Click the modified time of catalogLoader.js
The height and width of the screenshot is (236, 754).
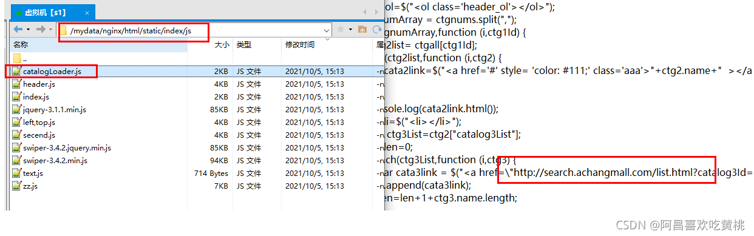[x=314, y=72]
